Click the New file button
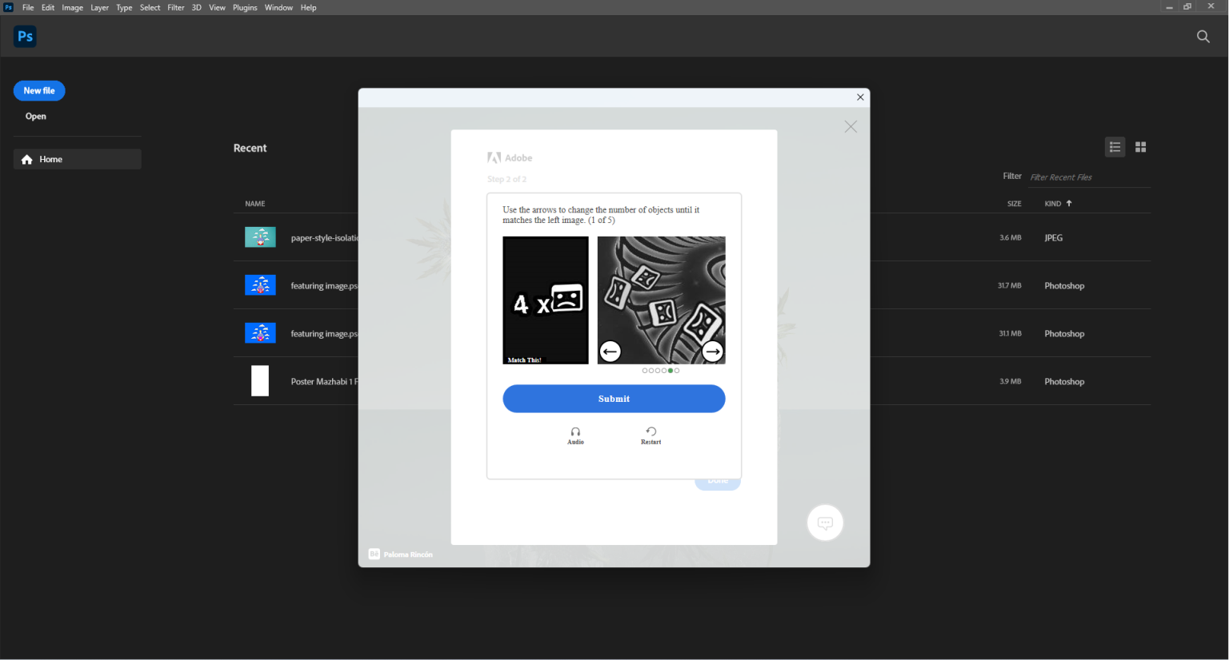 pyautogui.click(x=39, y=91)
